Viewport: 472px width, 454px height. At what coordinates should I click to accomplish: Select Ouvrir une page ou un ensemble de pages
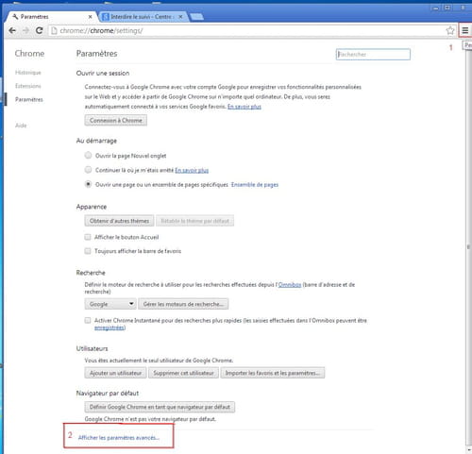[88, 184]
